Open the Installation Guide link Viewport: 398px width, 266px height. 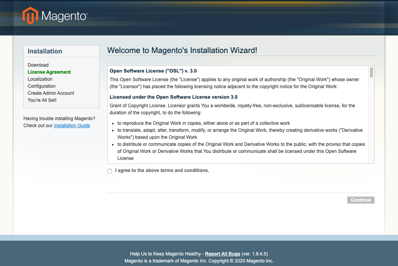[72, 125]
